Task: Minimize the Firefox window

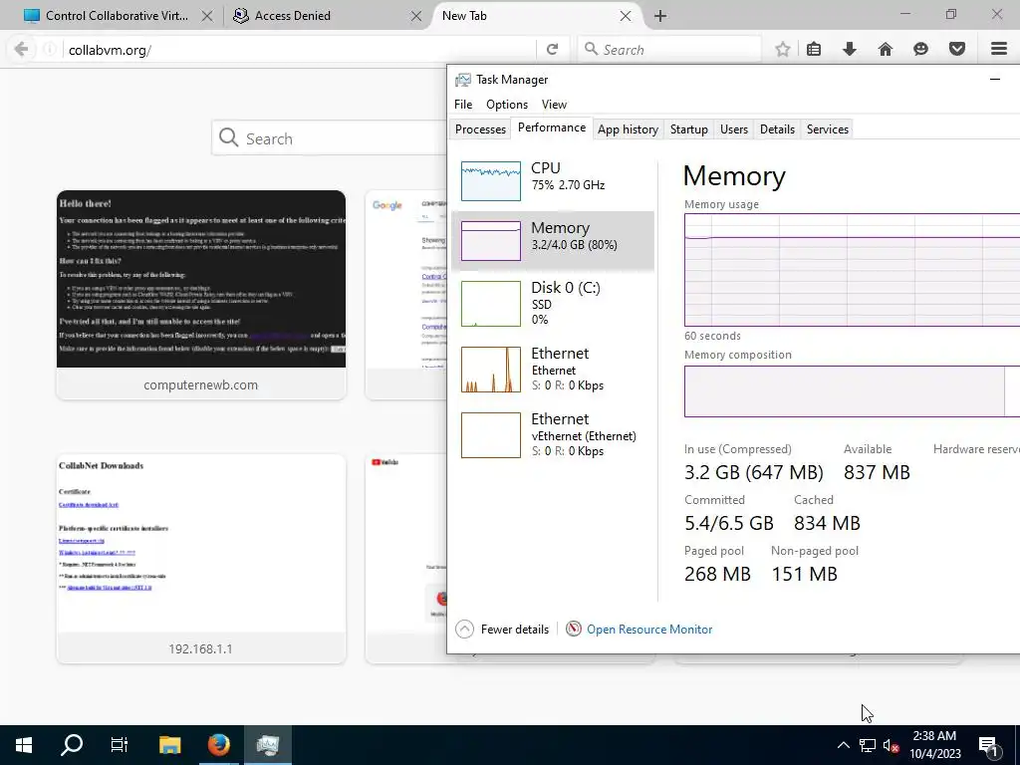Action: click(x=904, y=14)
